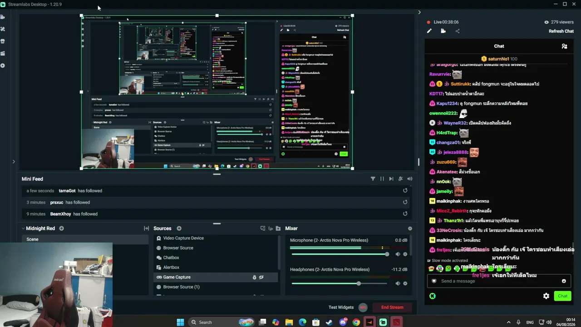Select the Chatbox source
Screen dimensions: 581x327
216,258
